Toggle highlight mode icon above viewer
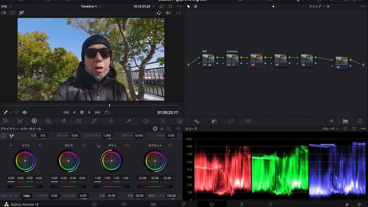The width and height of the screenshot is (368, 207). [159, 13]
